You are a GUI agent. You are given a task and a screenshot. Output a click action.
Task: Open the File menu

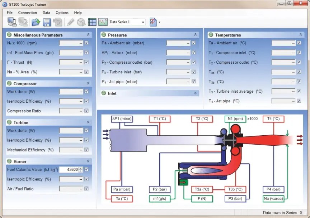(x=10, y=13)
